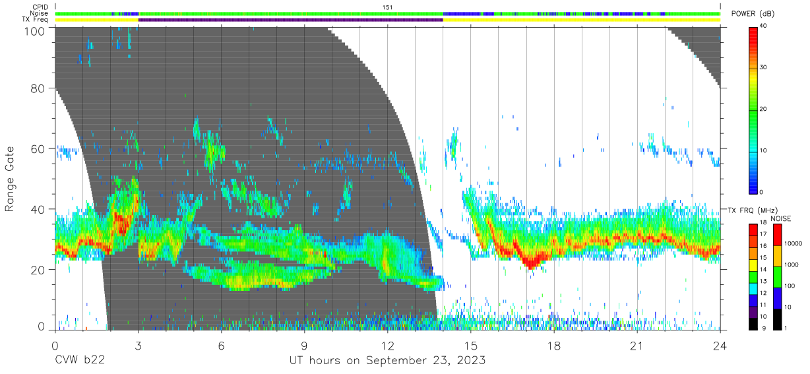
Task: Click Range Gate axis tick 100
Action: (36, 30)
